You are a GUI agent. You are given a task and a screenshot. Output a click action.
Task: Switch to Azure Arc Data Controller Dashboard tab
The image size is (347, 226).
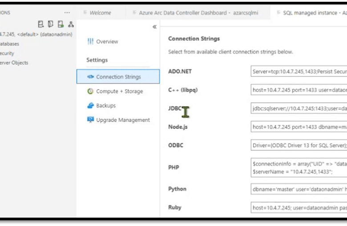click(198, 13)
